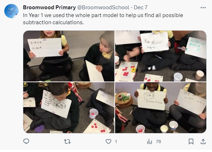Click the toddler's face in top-left photo
This screenshot has height=152, width=212.
pyautogui.click(x=104, y=46)
